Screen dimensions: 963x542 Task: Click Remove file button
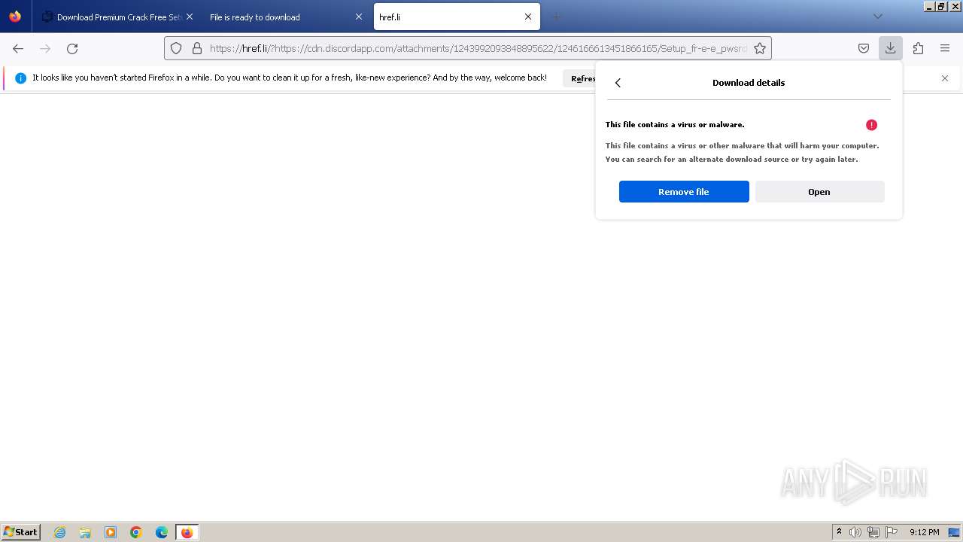[684, 192]
